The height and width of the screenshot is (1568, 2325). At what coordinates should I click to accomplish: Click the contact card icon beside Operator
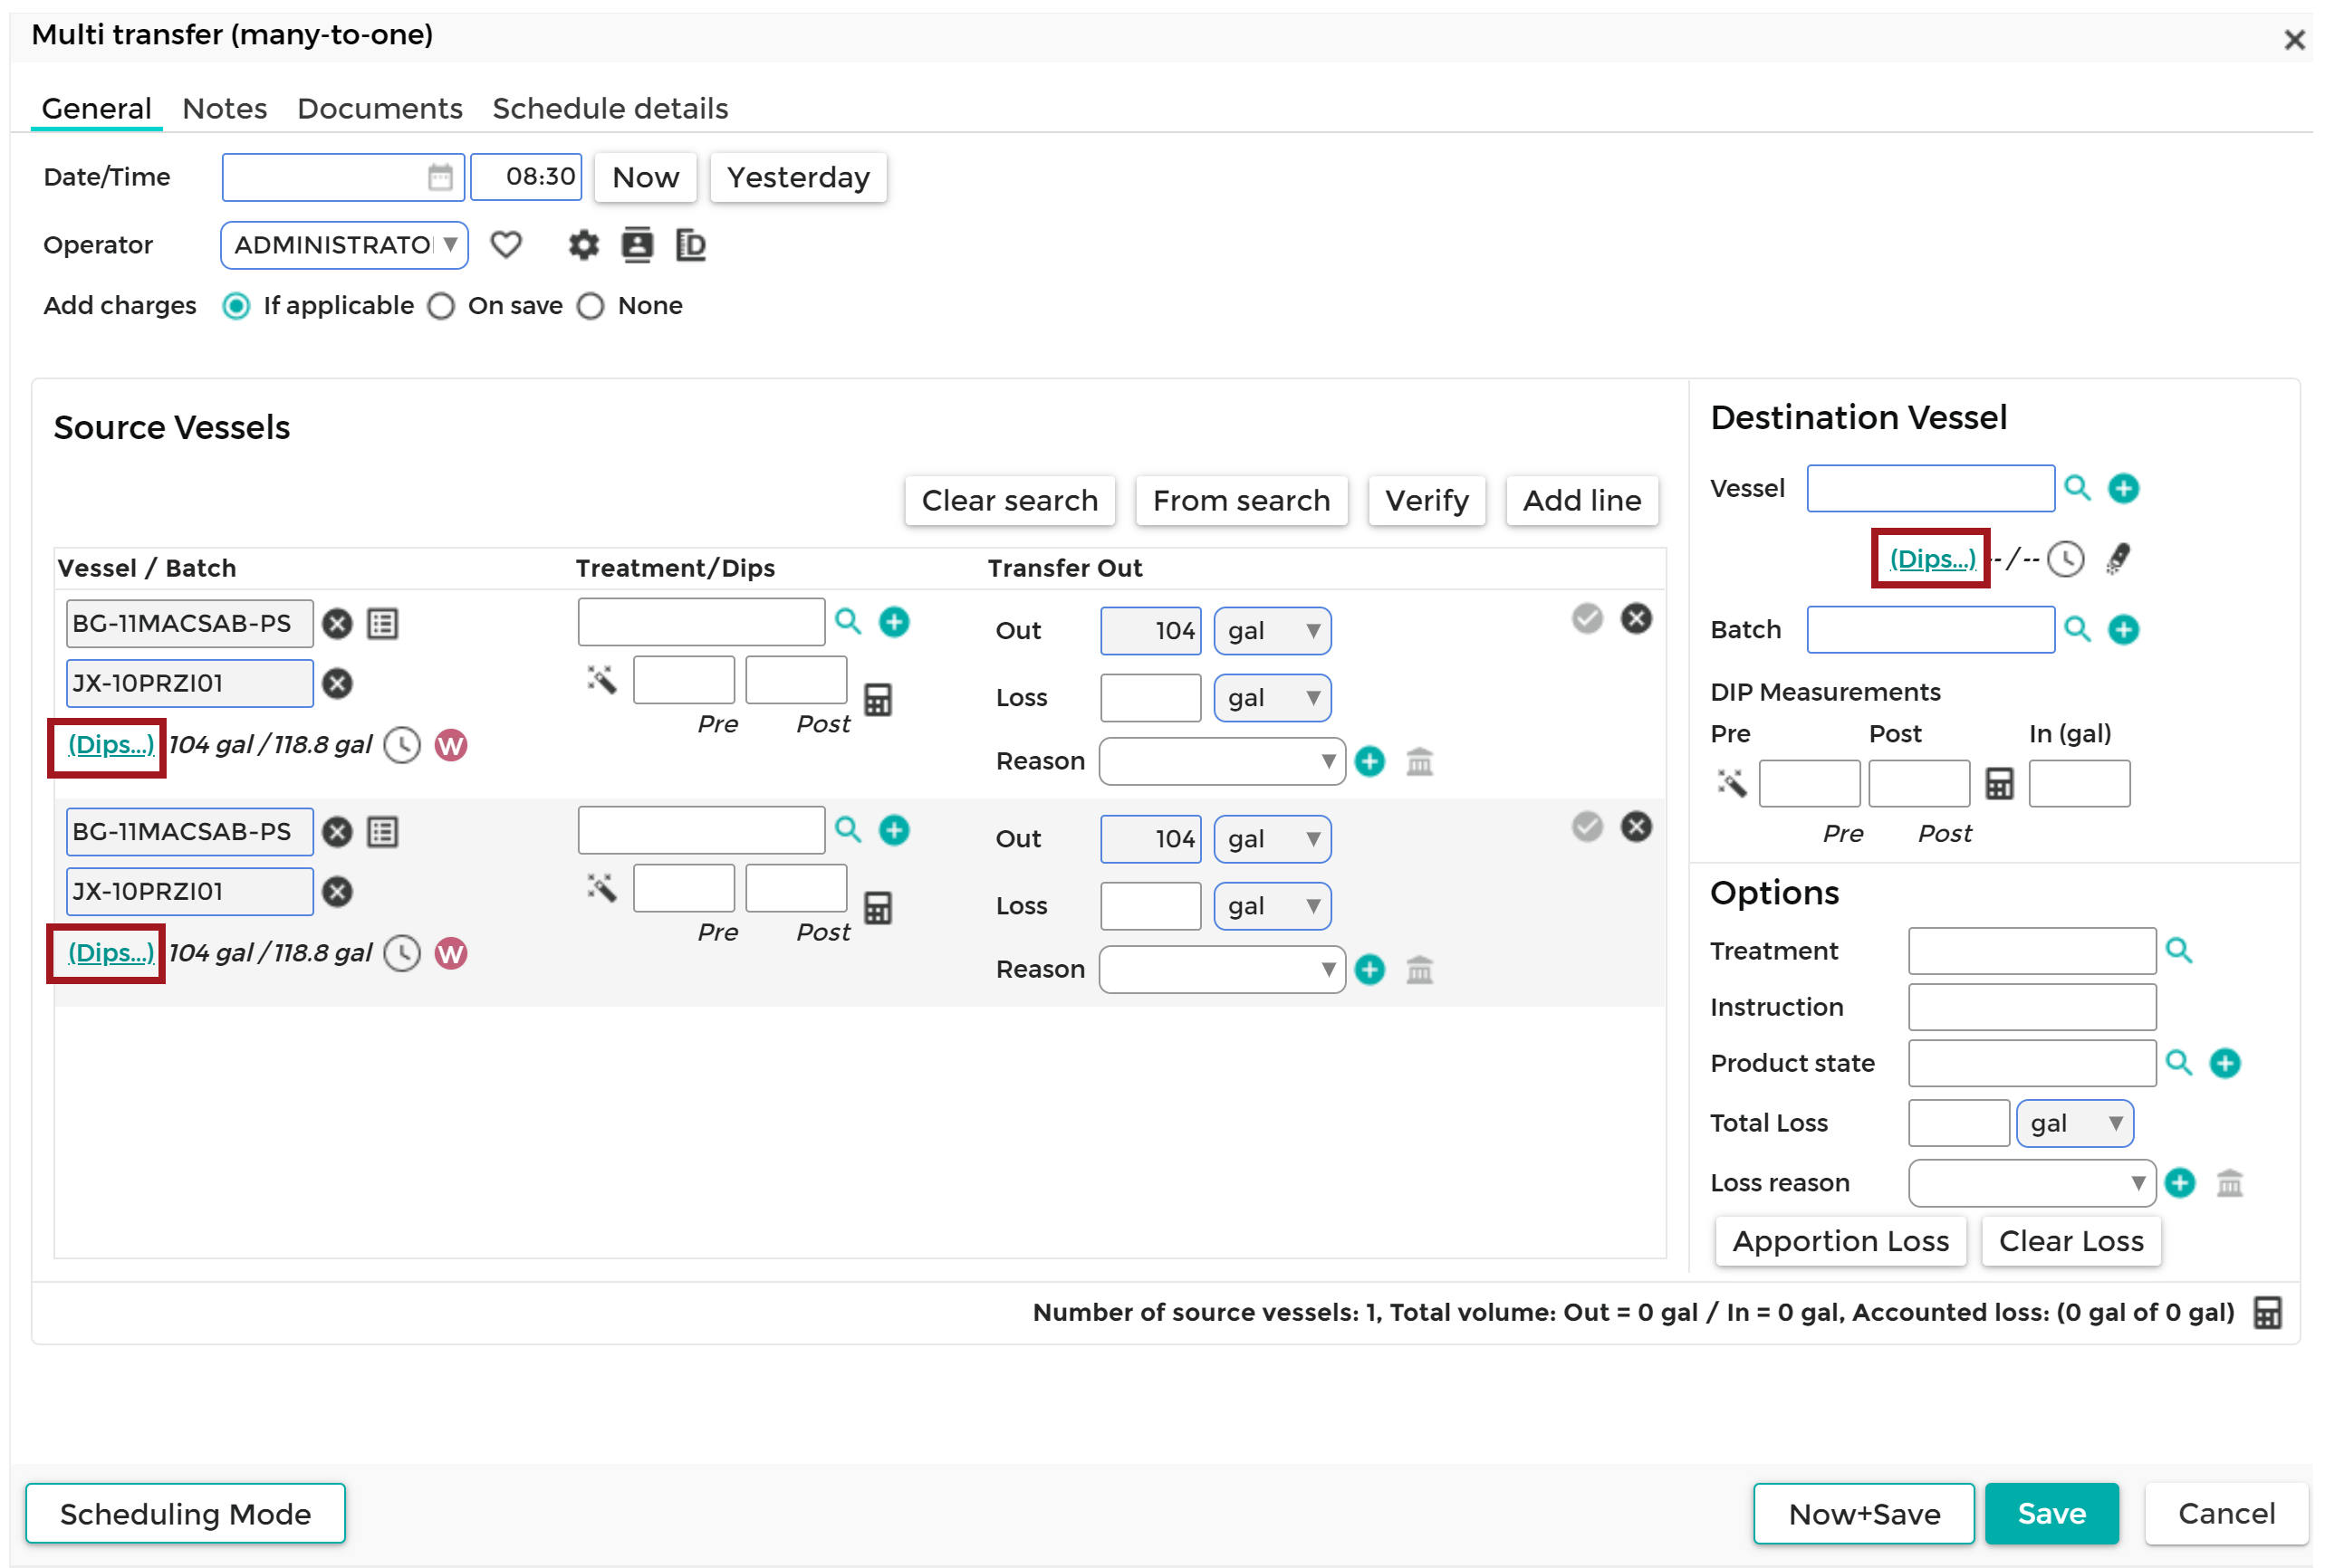pos(638,245)
